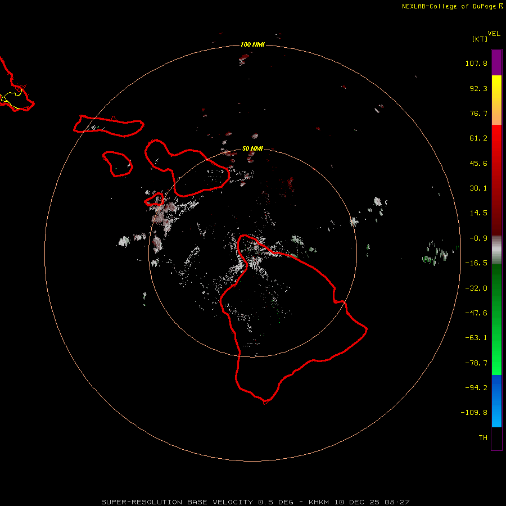The image size is (506, 506).
Task: Click the [KT] units label
Action: (x=480, y=39)
